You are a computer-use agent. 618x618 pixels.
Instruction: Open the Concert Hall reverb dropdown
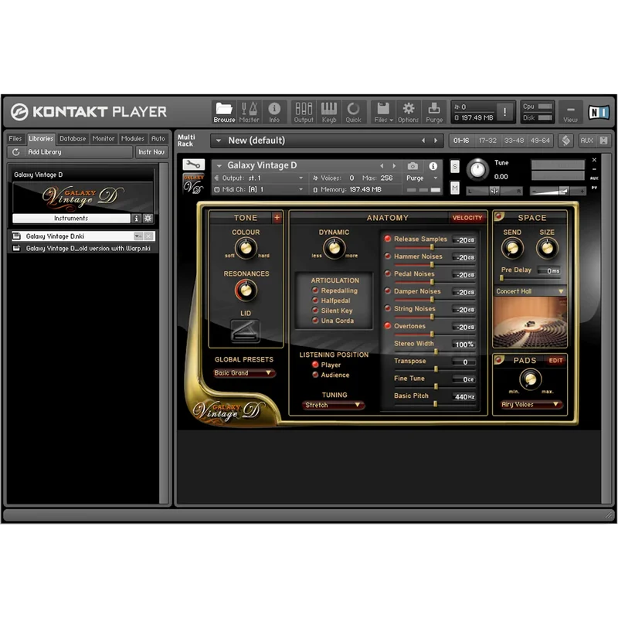[530, 291]
